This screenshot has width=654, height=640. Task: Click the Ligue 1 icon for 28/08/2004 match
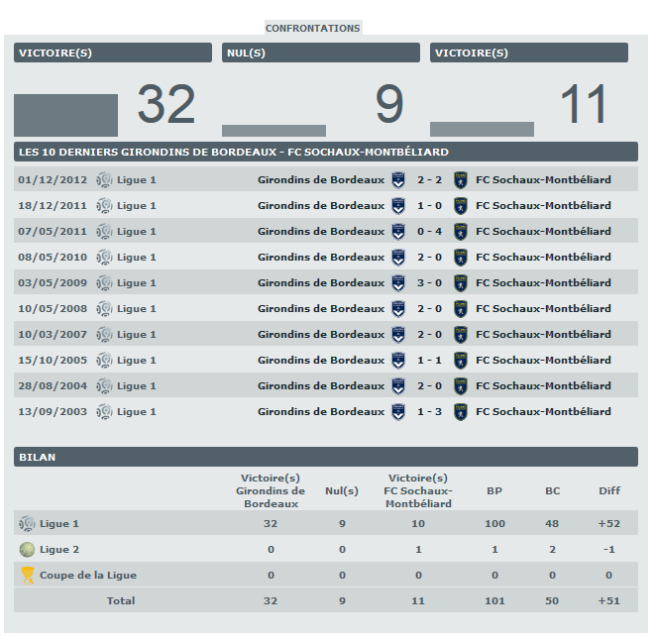pos(104,386)
